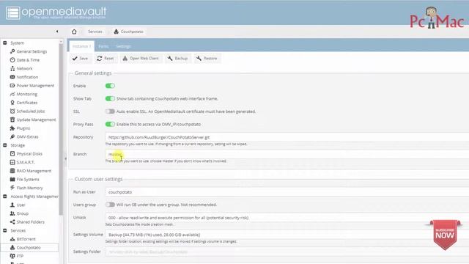Open the Umask dropdown
469x264 pixels.
(287, 218)
